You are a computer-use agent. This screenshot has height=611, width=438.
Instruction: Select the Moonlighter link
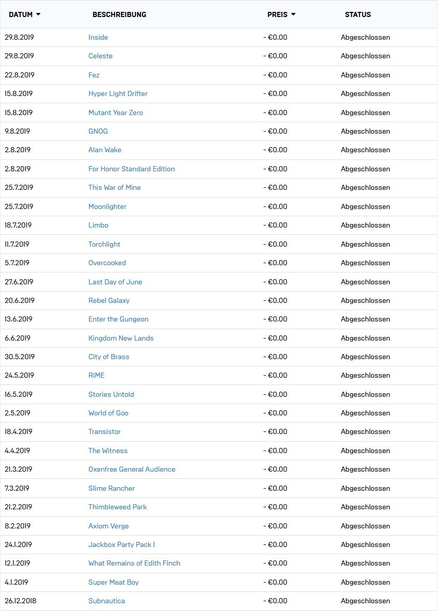(x=107, y=206)
